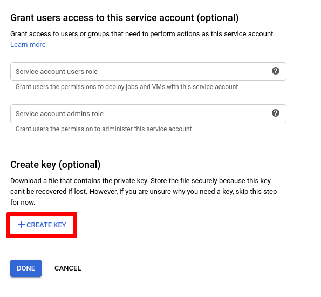The width and height of the screenshot is (321, 297).
Task: Click the 'Create key (optional)' heading
Action: 56,165
